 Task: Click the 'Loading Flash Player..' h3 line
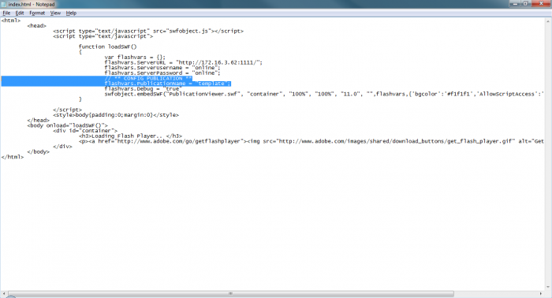(x=130, y=136)
